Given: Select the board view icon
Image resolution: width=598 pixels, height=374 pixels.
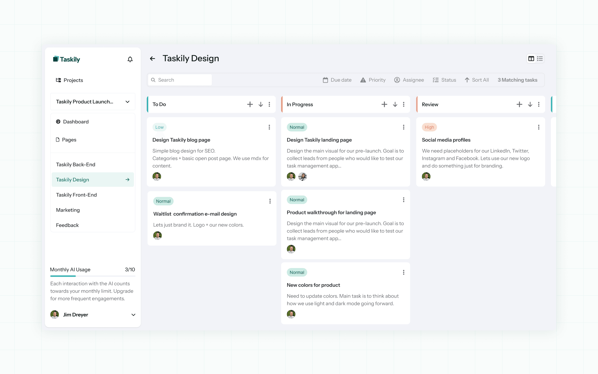Looking at the screenshot, I should [531, 59].
